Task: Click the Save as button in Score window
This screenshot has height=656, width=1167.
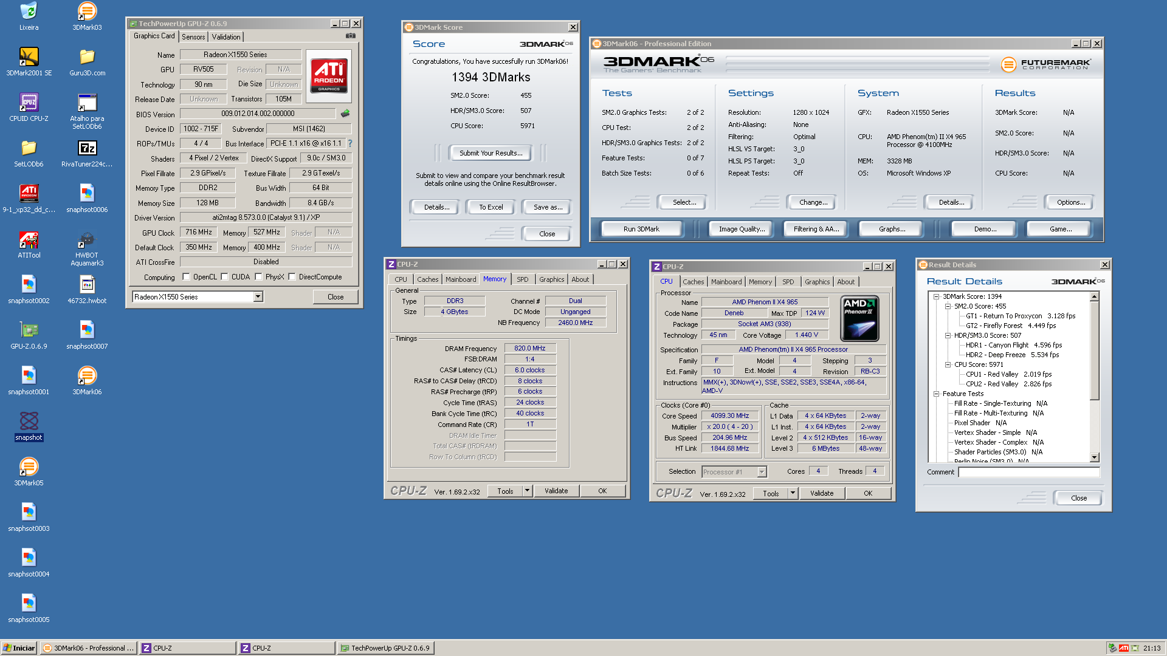Action: 548,207
